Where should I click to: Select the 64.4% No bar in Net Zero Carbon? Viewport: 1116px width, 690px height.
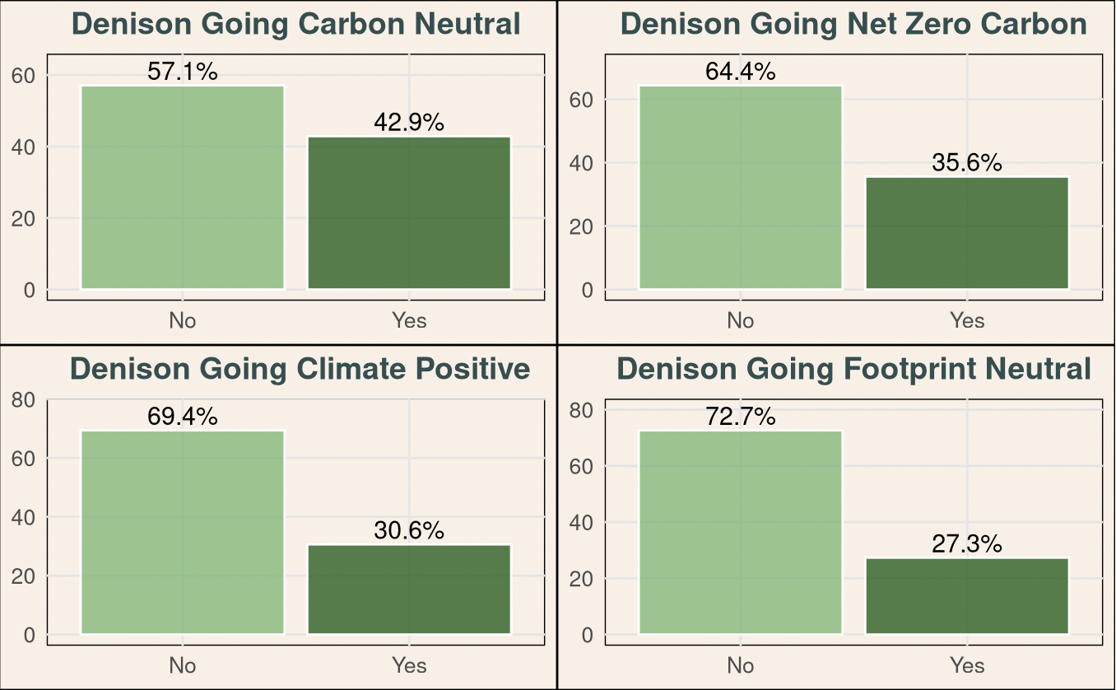pyautogui.click(x=740, y=188)
